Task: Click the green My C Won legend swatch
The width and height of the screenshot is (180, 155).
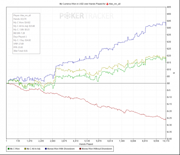Action: pos(8,149)
